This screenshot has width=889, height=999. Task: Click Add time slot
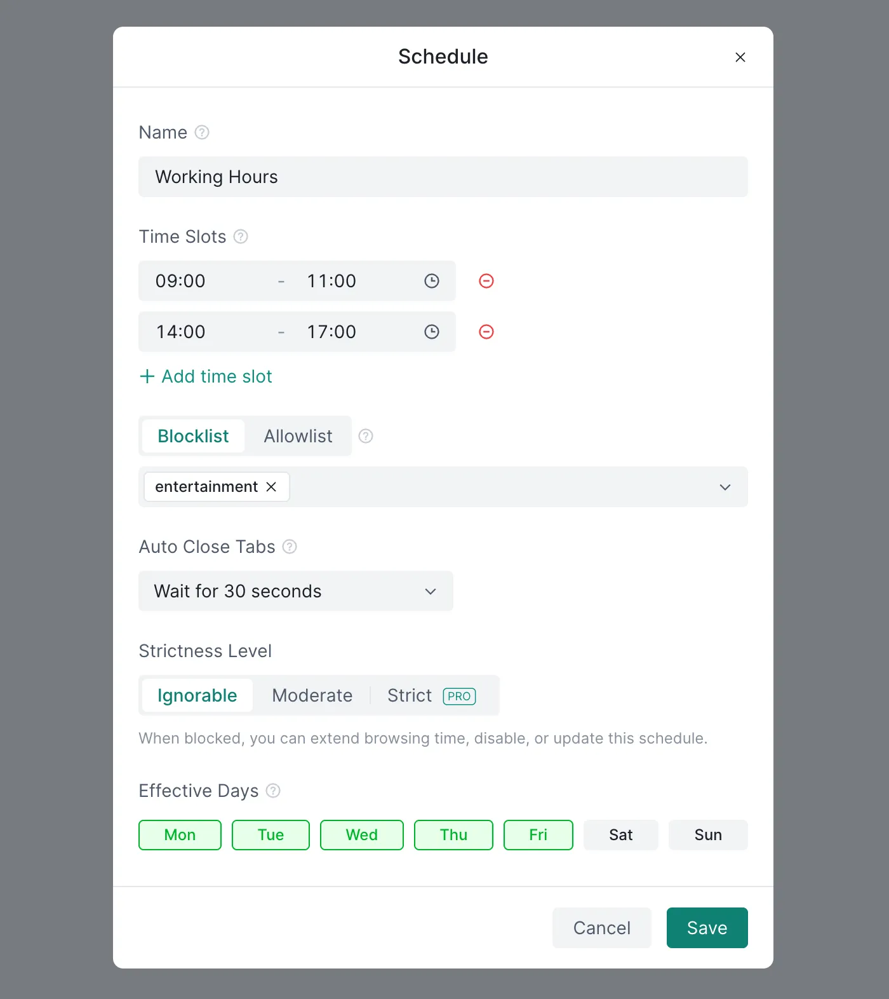tap(206, 376)
